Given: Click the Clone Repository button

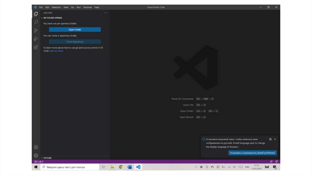Looking at the screenshot, I should coord(75,42).
